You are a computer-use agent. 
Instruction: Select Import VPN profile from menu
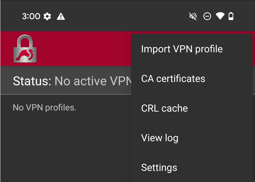(182, 49)
